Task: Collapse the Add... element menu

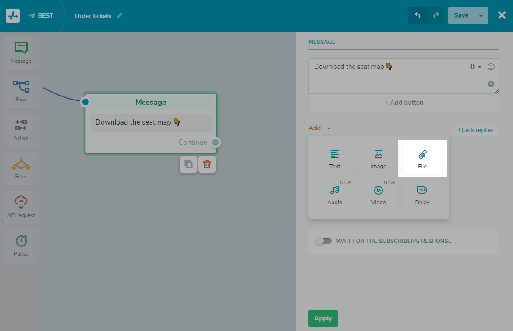Action: 319,128
